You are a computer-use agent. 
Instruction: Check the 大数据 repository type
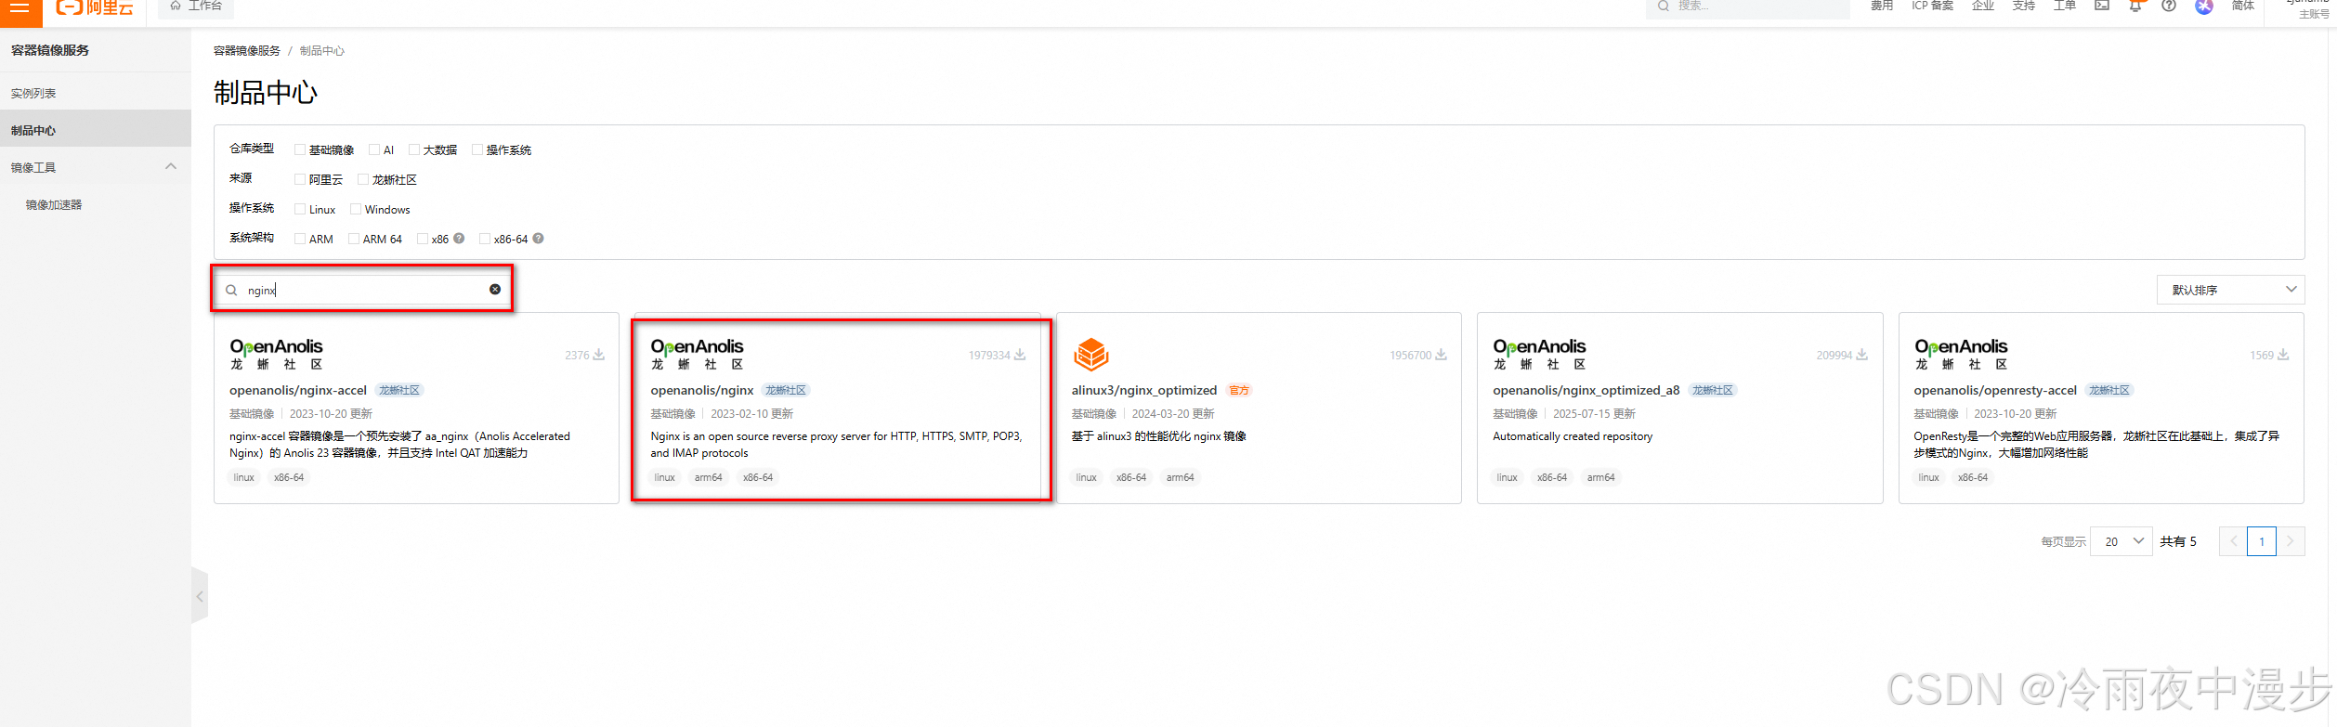414,149
